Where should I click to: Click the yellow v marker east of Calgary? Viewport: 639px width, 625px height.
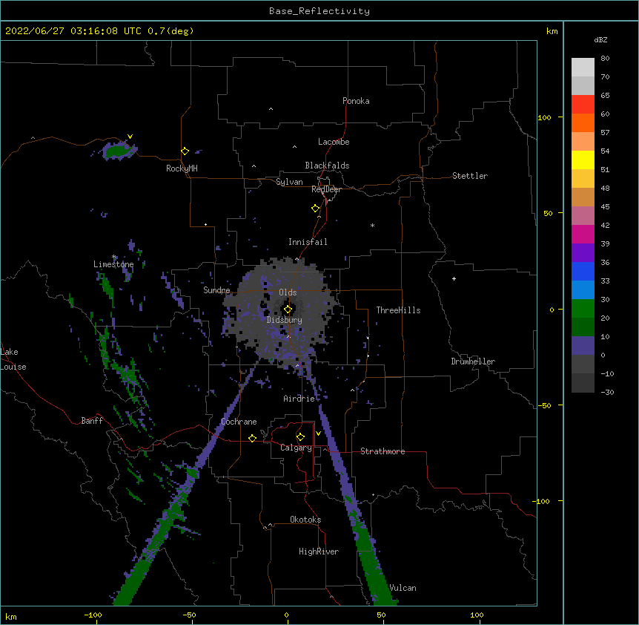click(318, 433)
